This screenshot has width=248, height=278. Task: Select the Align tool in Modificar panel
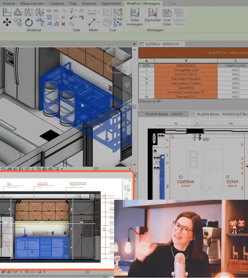tap(7, 12)
